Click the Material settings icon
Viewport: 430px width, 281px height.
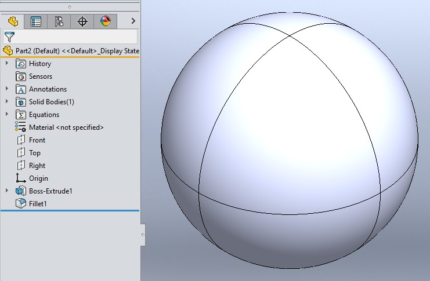point(20,127)
